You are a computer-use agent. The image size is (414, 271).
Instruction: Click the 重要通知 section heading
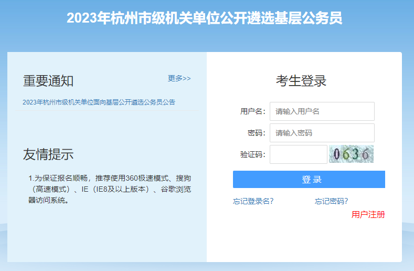(48, 81)
